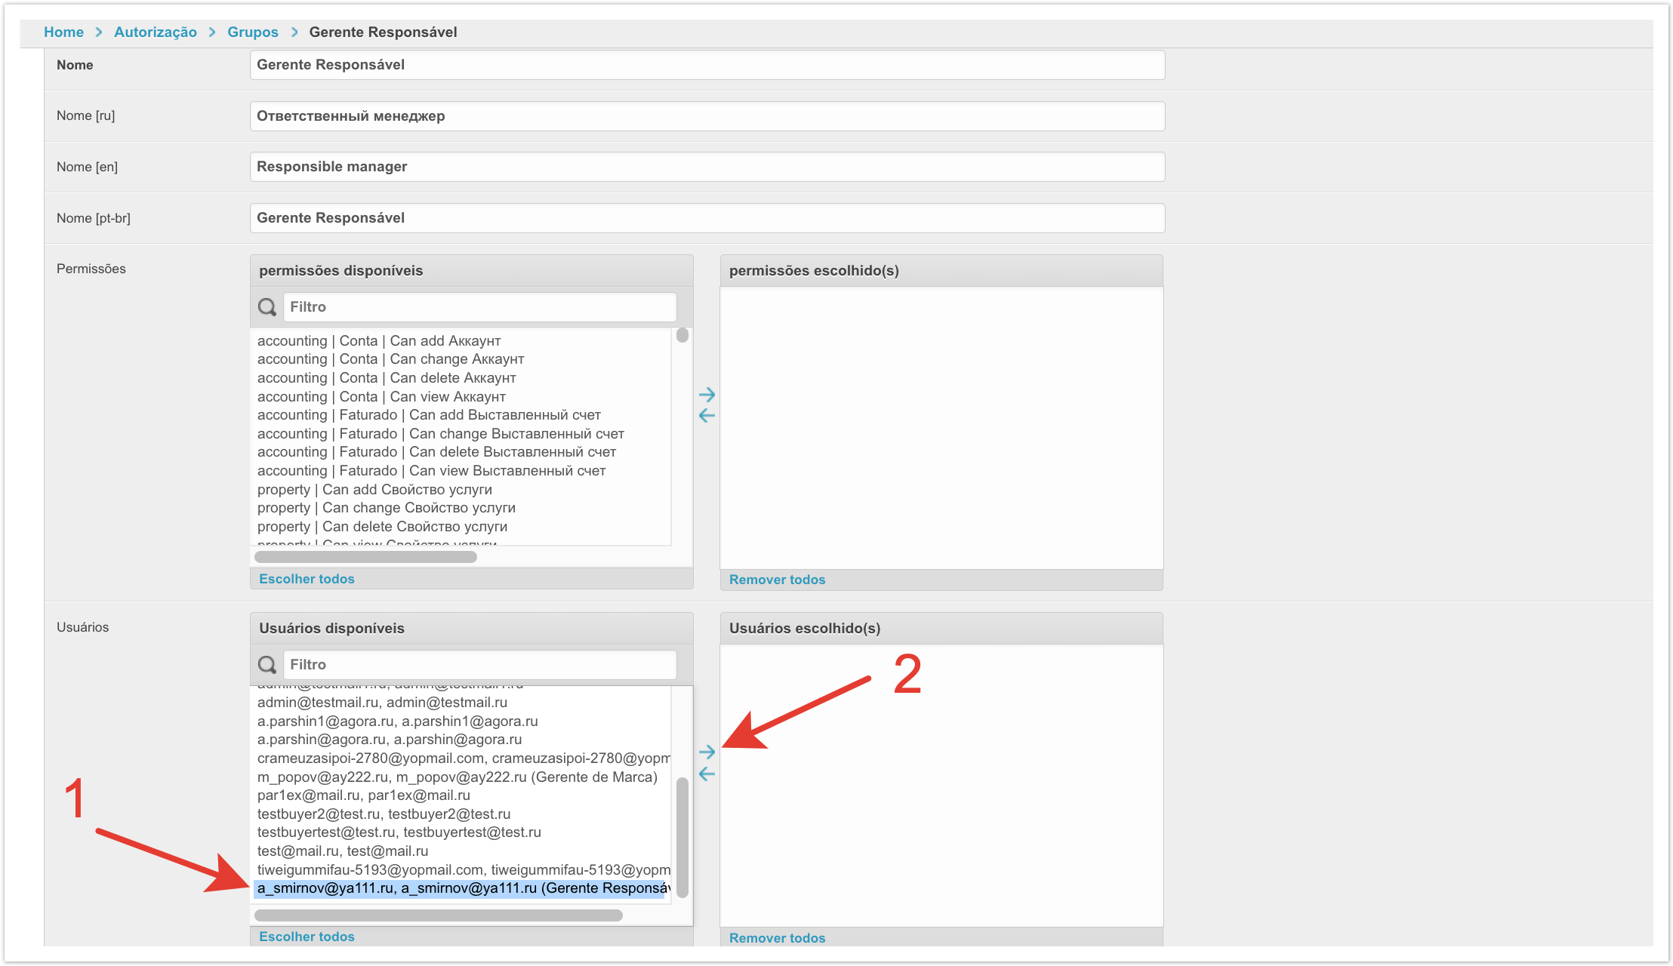Click available users vertical scrollbar
The height and width of the screenshot is (966, 1673).
tap(682, 836)
